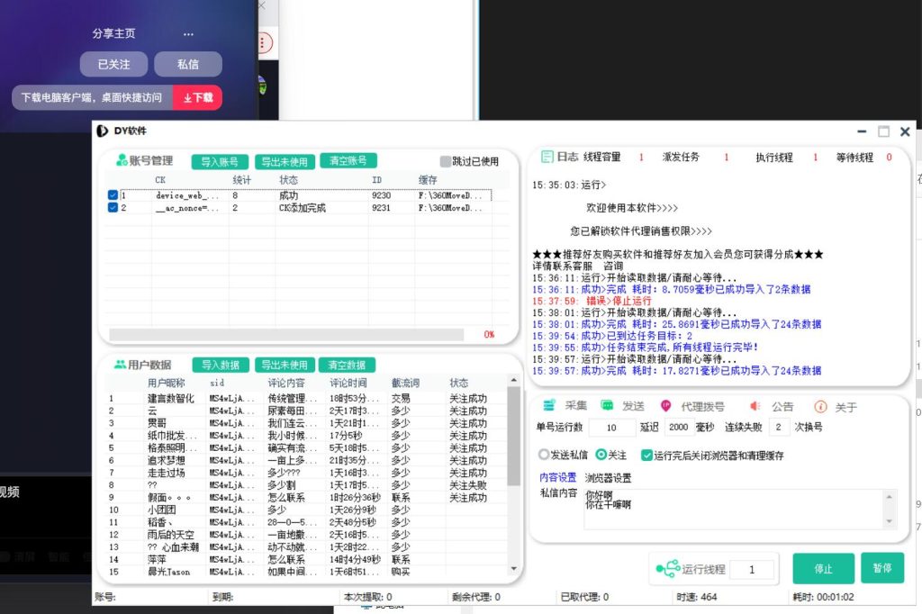922x614 pixels.
Task: Select the 发送私信 radio button
Action: click(x=543, y=454)
